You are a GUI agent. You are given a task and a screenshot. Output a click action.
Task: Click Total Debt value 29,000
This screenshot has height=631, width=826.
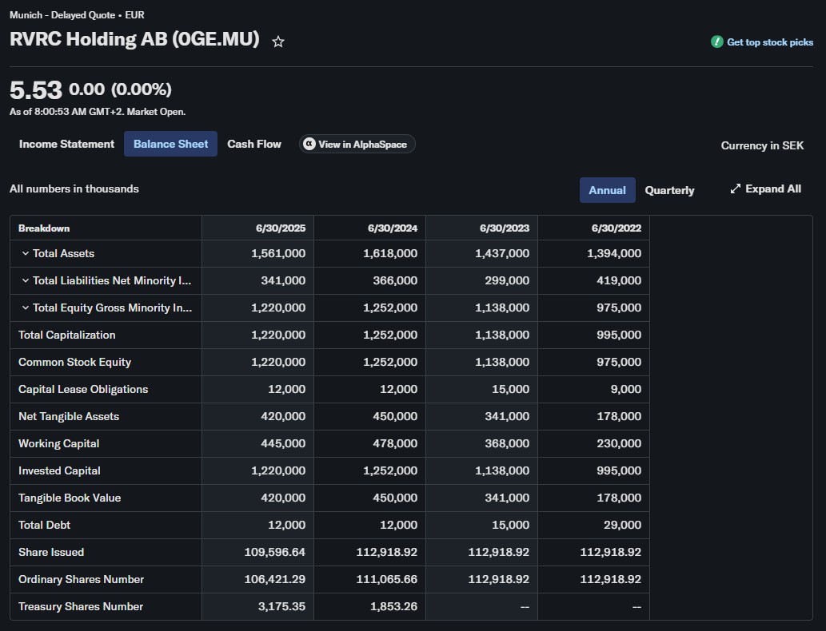pyautogui.click(x=622, y=525)
